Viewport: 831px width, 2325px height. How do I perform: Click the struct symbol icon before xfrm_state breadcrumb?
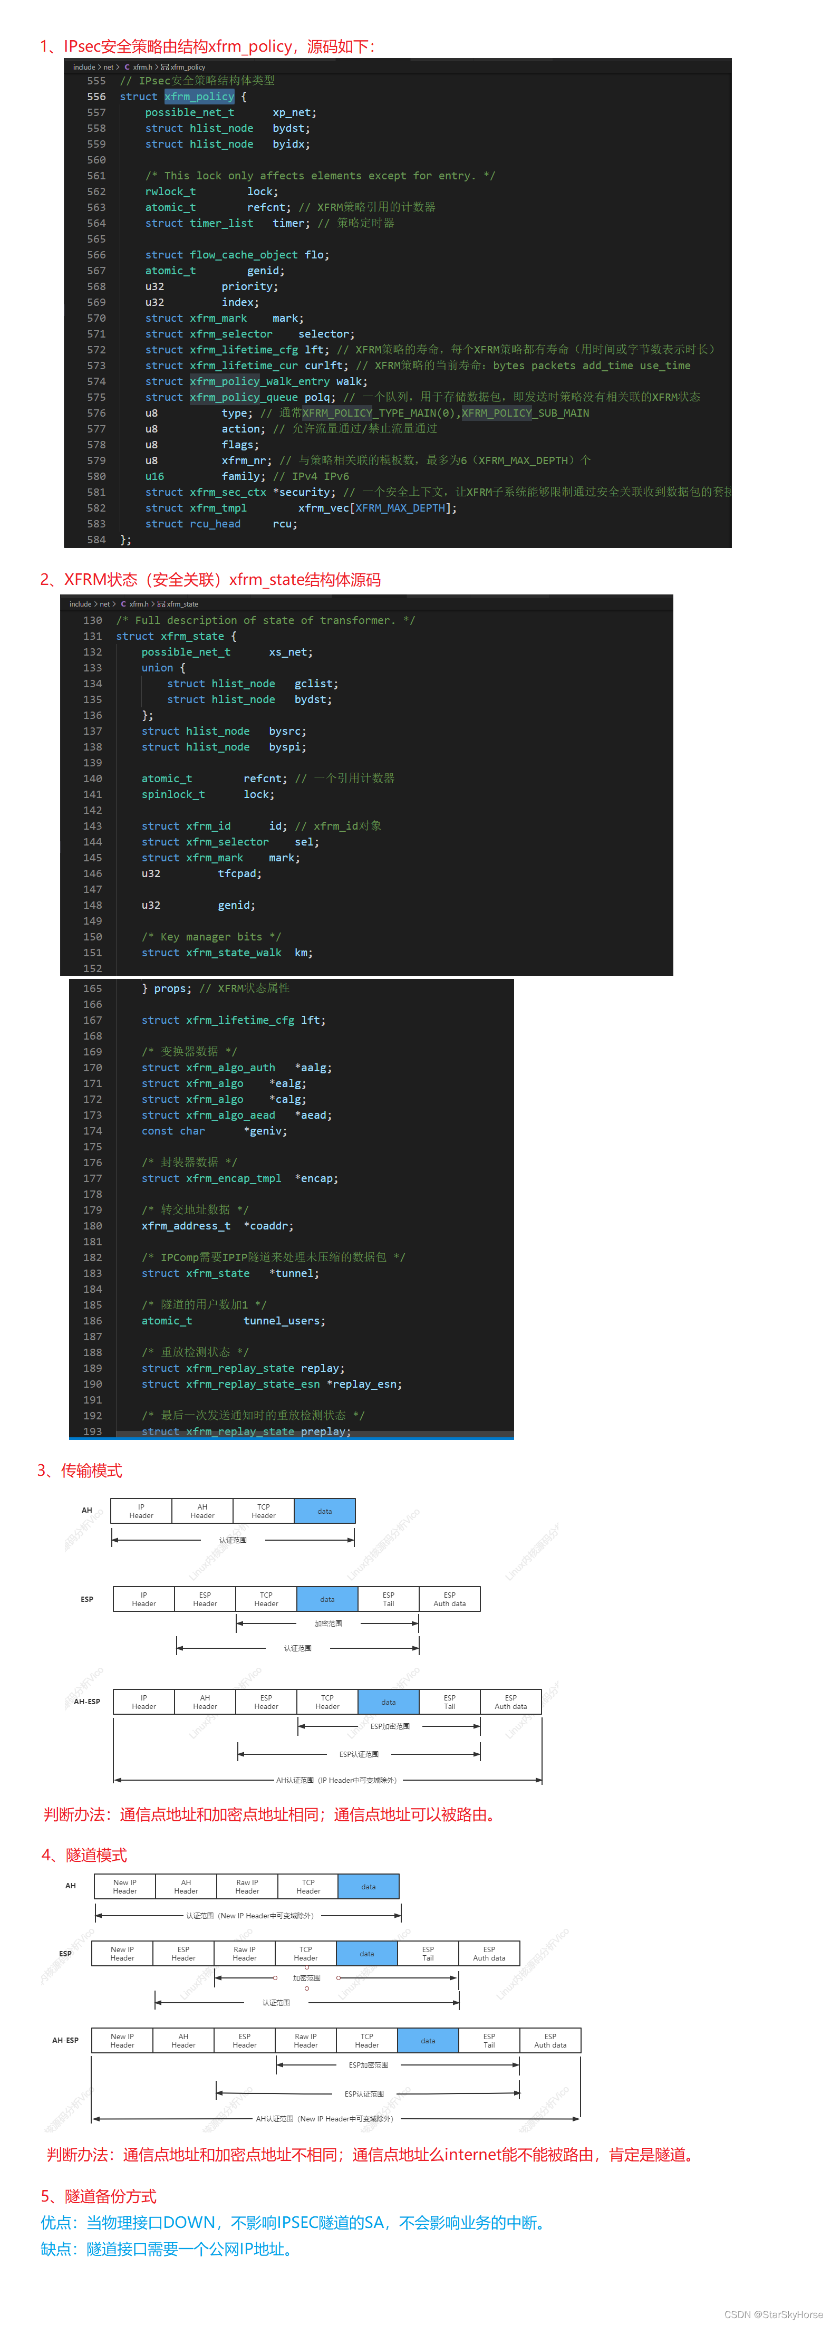click(x=161, y=604)
